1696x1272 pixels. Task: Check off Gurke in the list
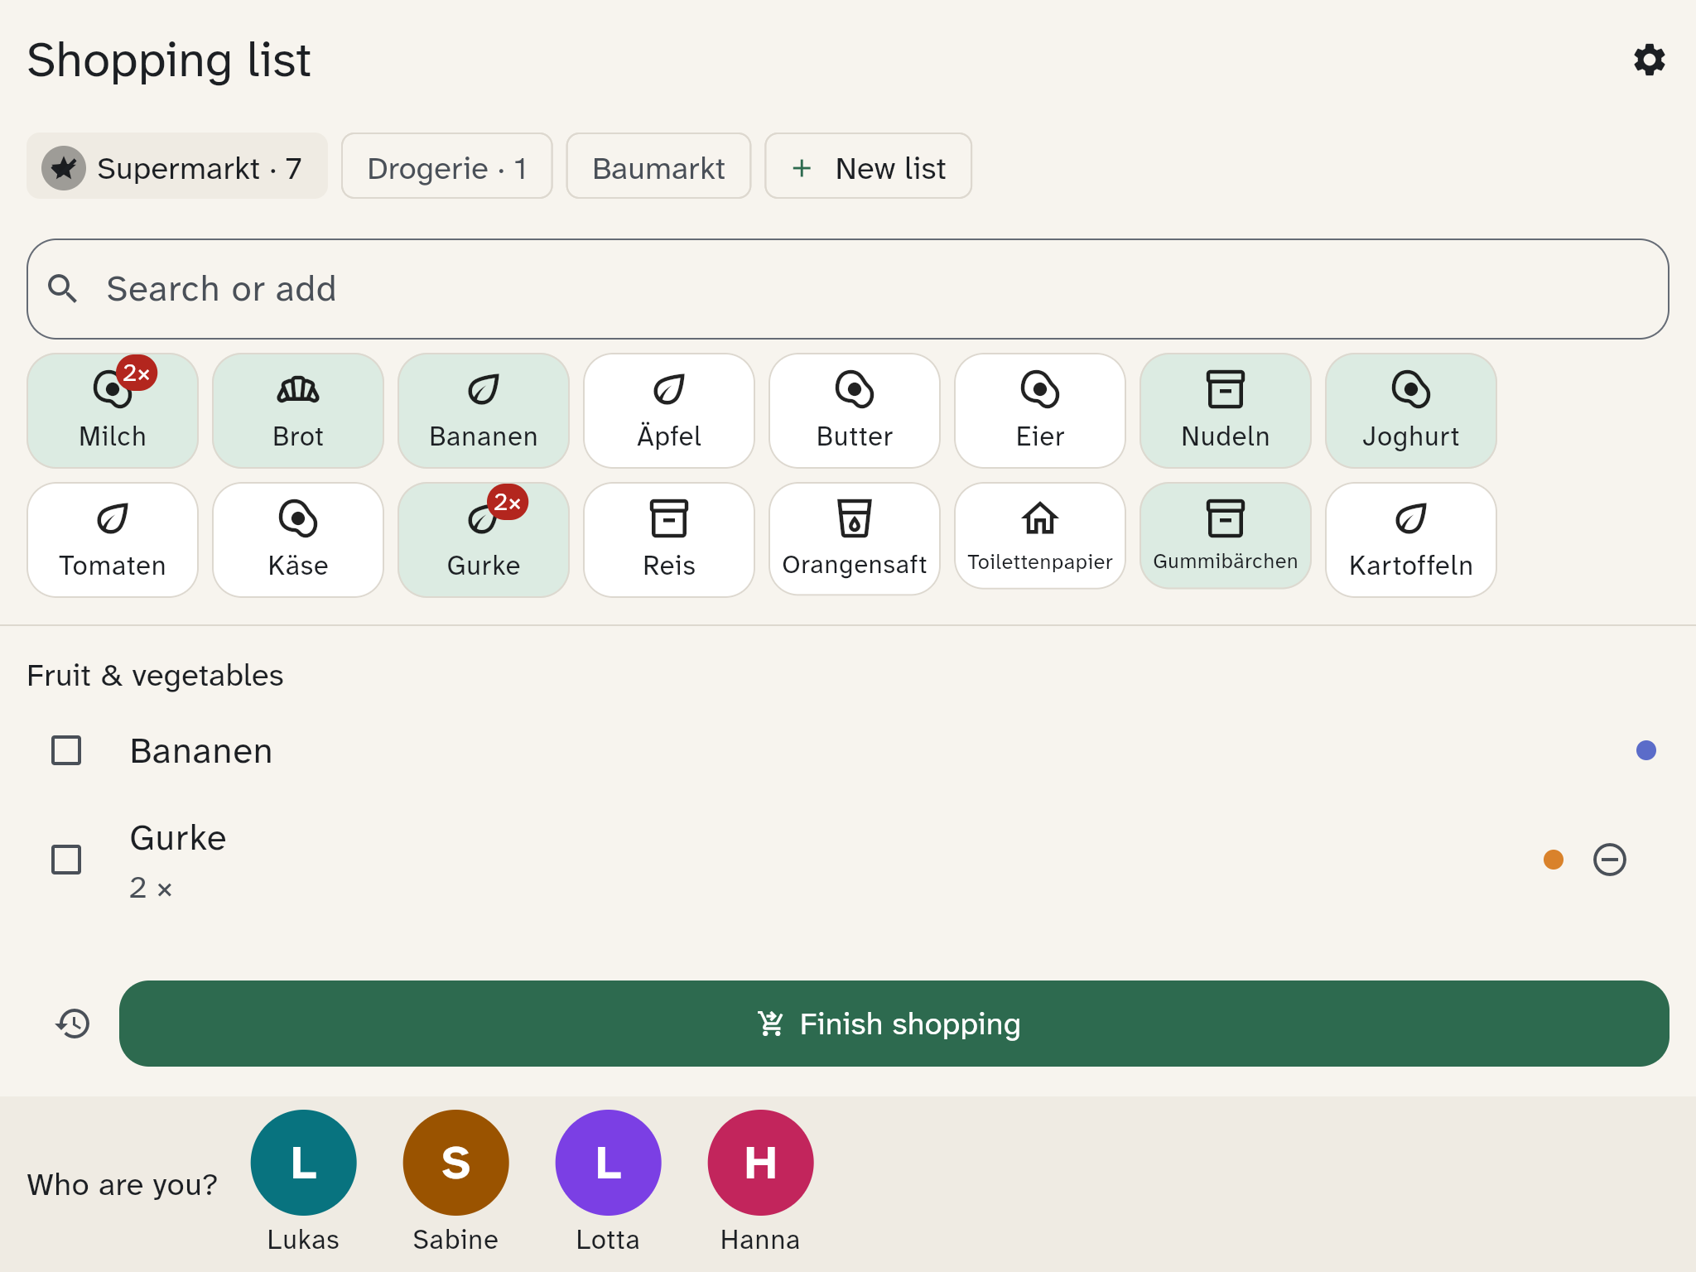click(66, 860)
